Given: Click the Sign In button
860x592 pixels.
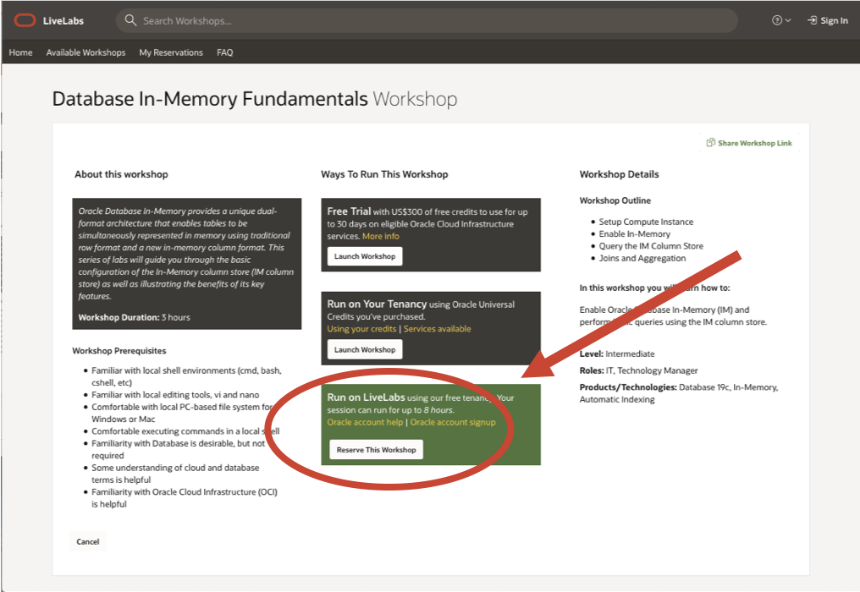Looking at the screenshot, I should [827, 20].
